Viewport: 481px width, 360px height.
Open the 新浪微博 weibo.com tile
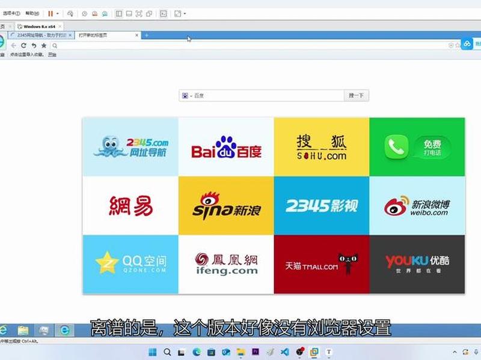[x=417, y=206]
